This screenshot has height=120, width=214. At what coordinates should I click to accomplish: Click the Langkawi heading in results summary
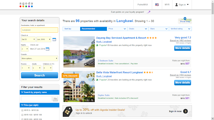(x=124, y=21)
